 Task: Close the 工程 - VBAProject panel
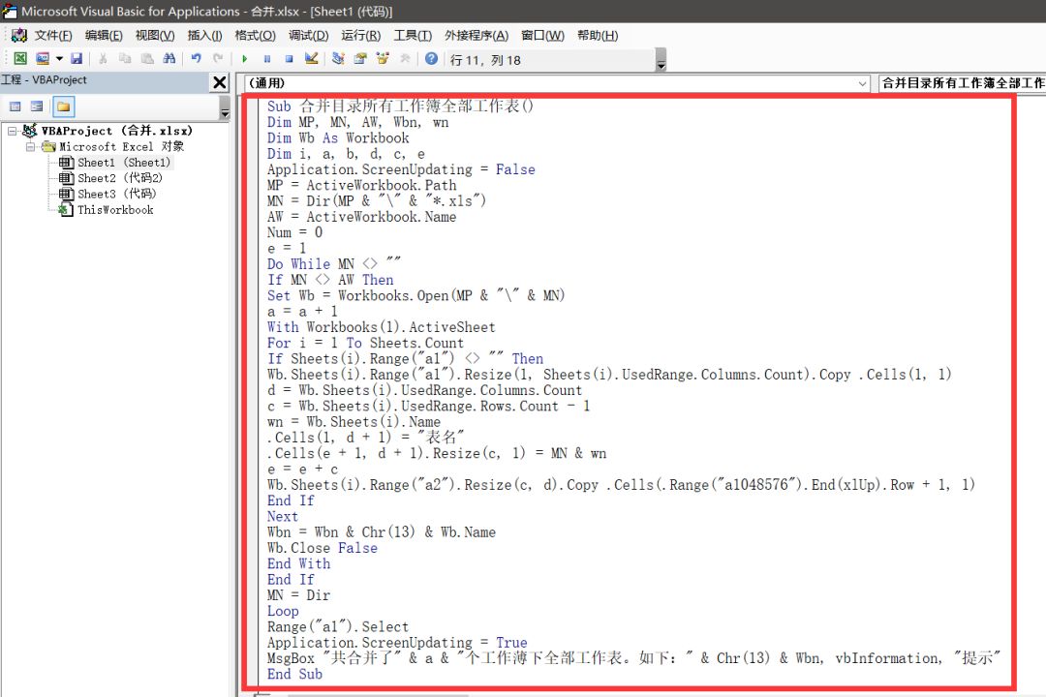click(220, 82)
